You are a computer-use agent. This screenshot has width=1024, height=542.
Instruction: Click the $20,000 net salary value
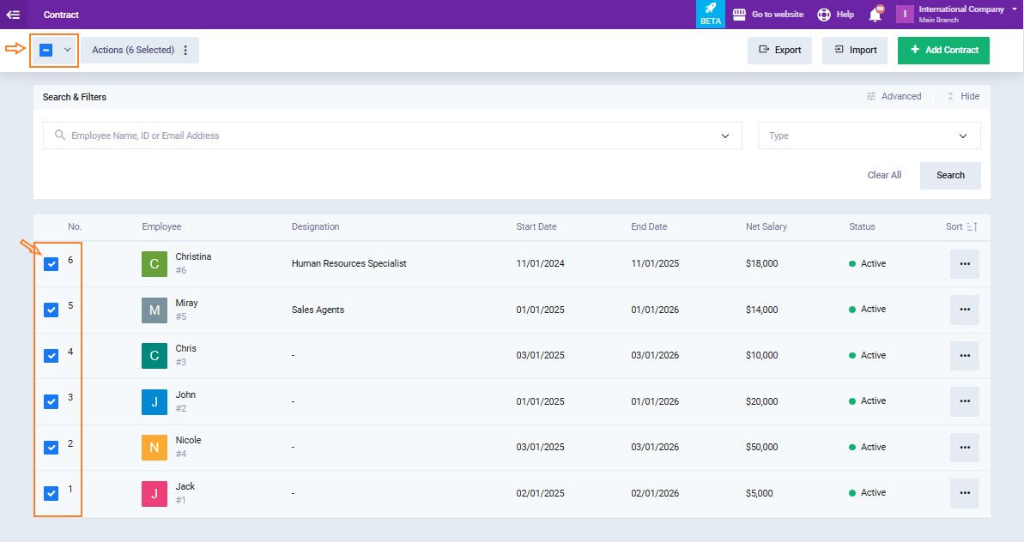pos(761,401)
